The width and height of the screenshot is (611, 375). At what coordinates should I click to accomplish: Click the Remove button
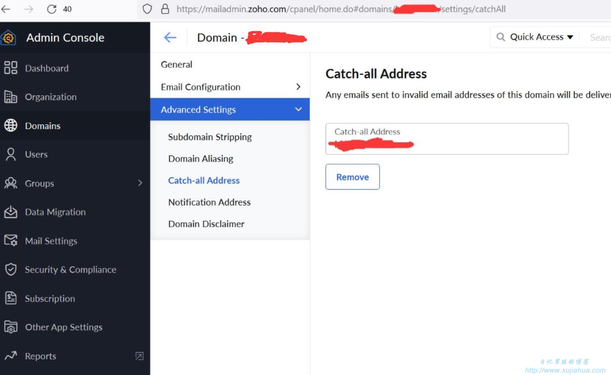(352, 177)
